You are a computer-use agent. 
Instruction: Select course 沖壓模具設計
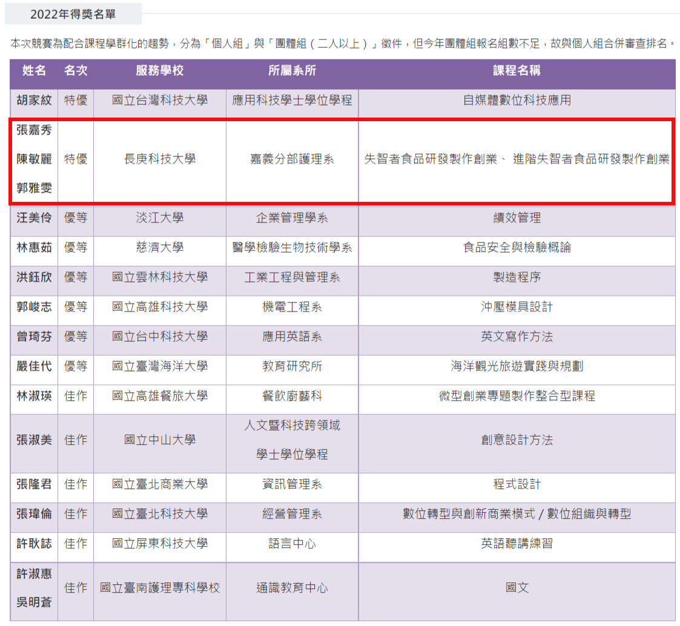pyautogui.click(x=517, y=307)
